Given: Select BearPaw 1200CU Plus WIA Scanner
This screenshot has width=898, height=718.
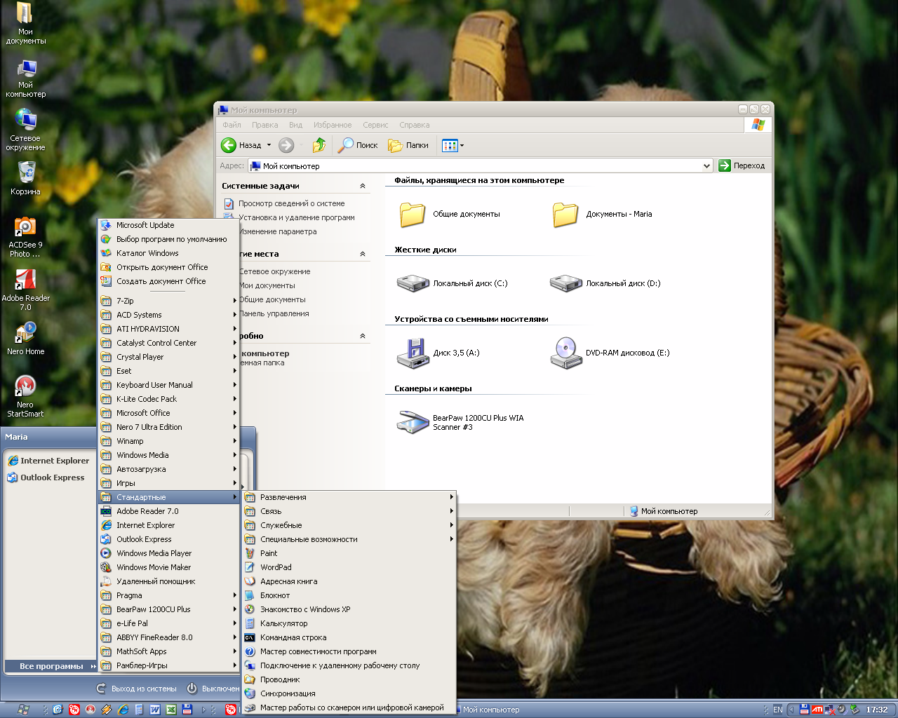Looking at the screenshot, I should click(460, 422).
